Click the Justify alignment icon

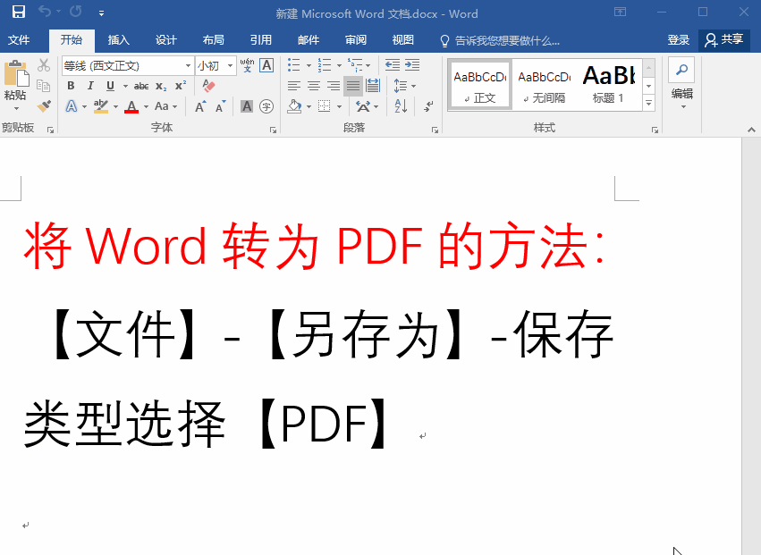pos(353,87)
